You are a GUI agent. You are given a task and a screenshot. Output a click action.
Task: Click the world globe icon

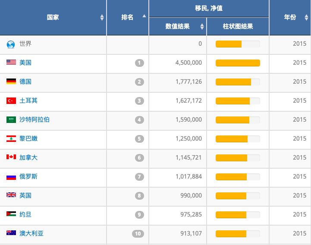(x=11, y=44)
